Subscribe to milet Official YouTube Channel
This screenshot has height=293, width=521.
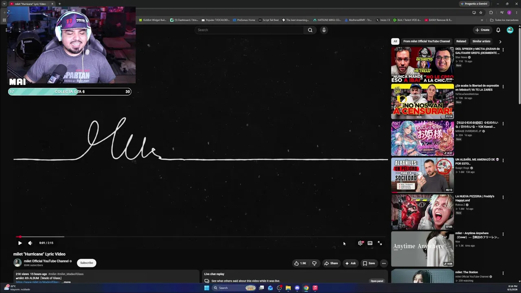pos(86,263)
